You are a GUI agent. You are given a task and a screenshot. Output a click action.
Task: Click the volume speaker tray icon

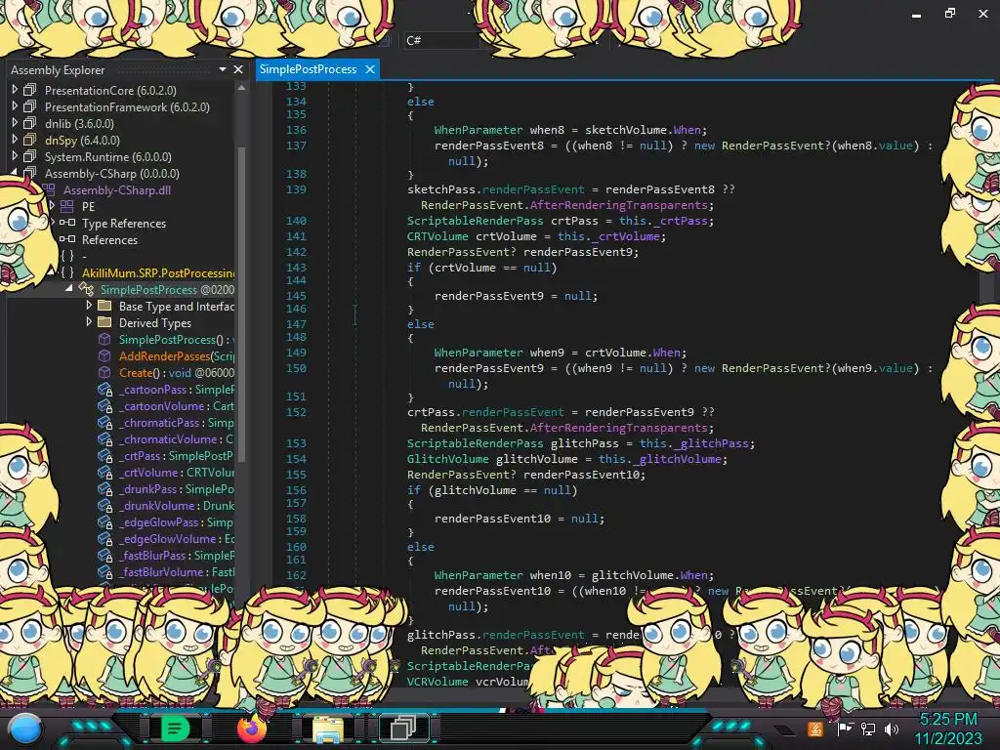892,729
